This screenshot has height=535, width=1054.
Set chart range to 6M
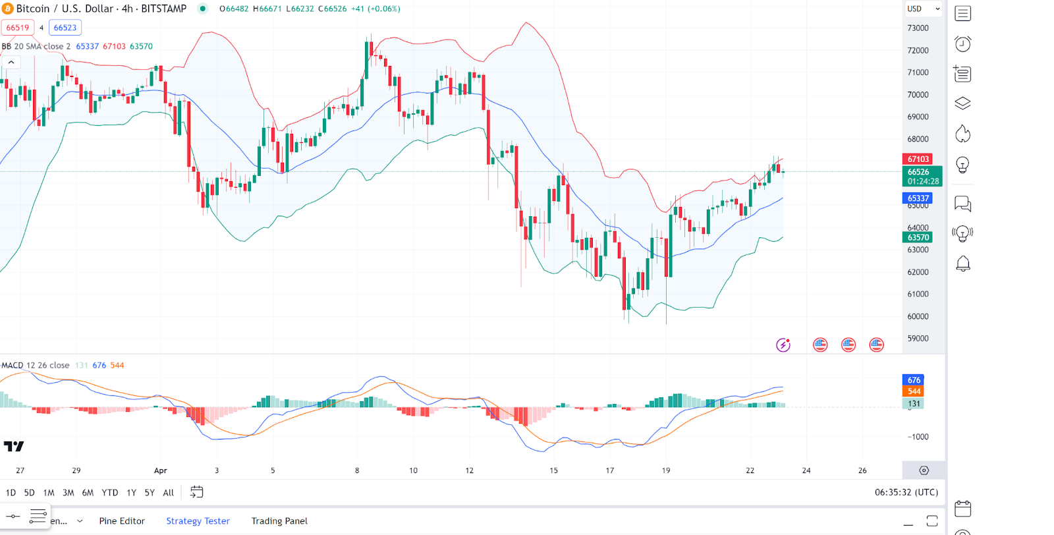88,493
